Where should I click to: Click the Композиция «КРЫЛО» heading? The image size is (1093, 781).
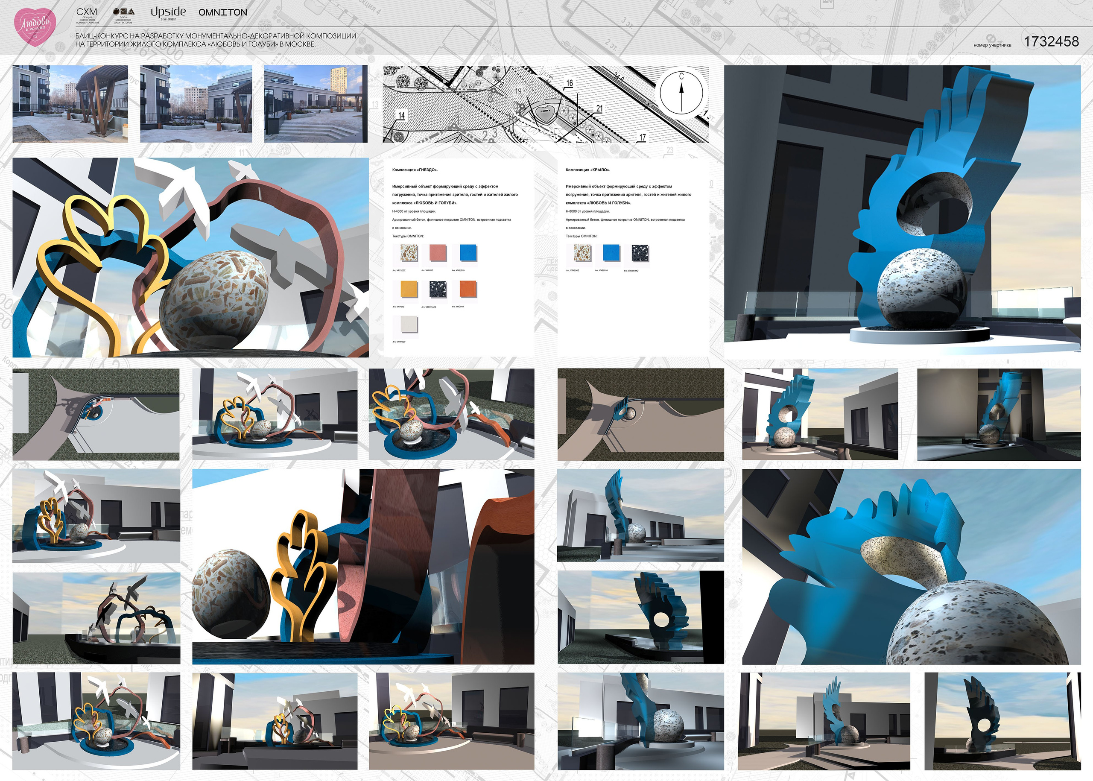[587, 170]
